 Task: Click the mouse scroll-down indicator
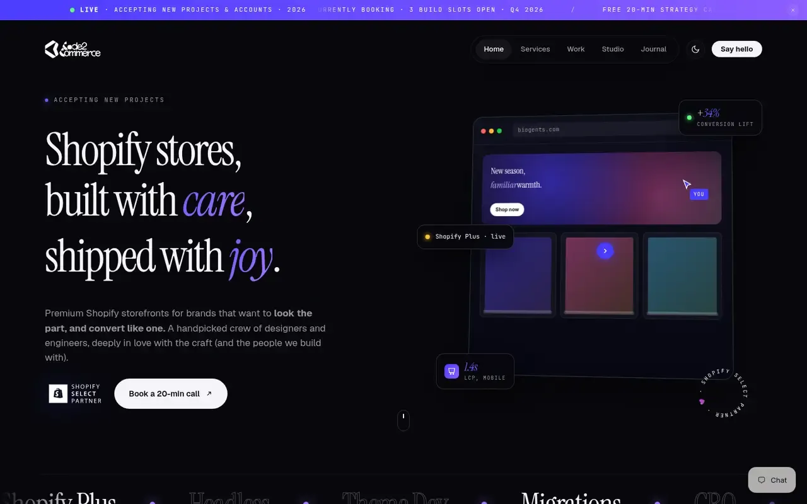click(x=403, y=420)
